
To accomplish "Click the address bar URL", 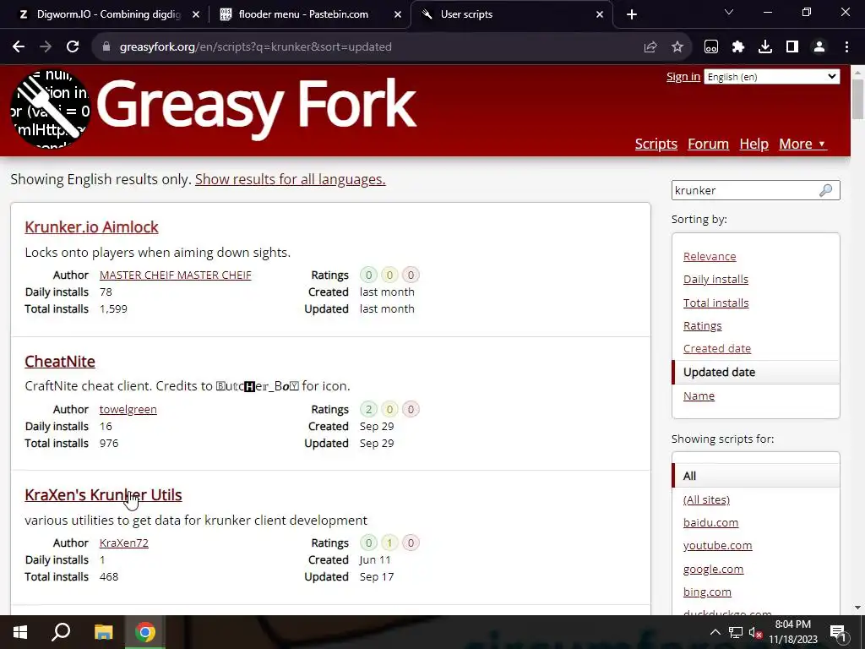I will [255, 47].
